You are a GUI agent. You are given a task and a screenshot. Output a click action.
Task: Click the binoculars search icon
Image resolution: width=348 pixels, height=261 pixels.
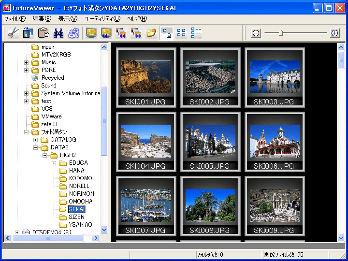click(58, 33)
